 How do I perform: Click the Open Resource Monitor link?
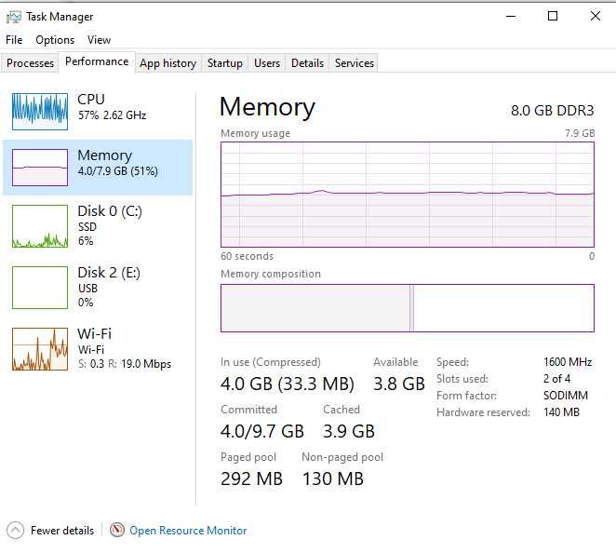click(188, 531)
